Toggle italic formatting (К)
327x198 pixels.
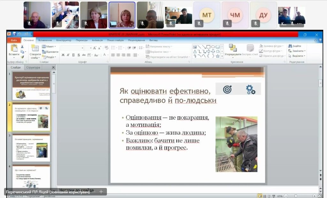pos(68,55)
